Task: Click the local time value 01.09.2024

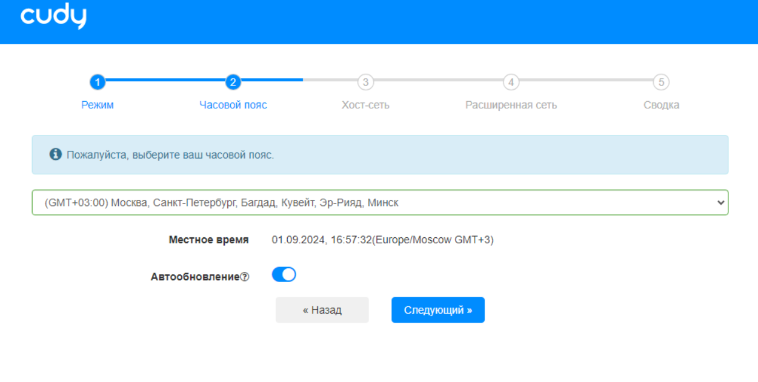Action: [382, 240]
